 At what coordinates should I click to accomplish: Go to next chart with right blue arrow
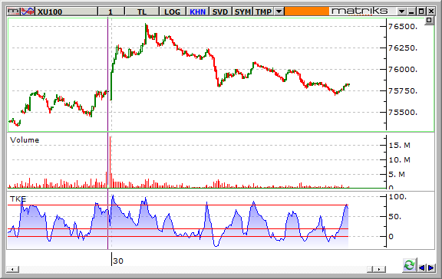(431, 268)
